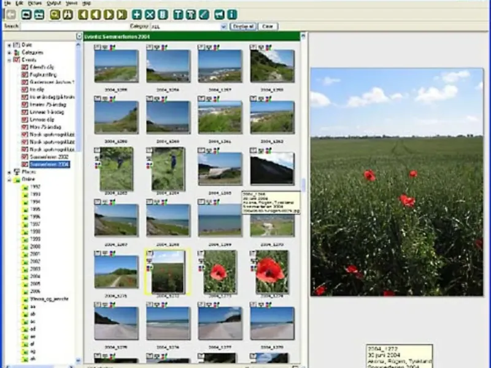Collapse the Online folder tree node
This screenshot has height=368, width=491.
click(x=9, y=180)
